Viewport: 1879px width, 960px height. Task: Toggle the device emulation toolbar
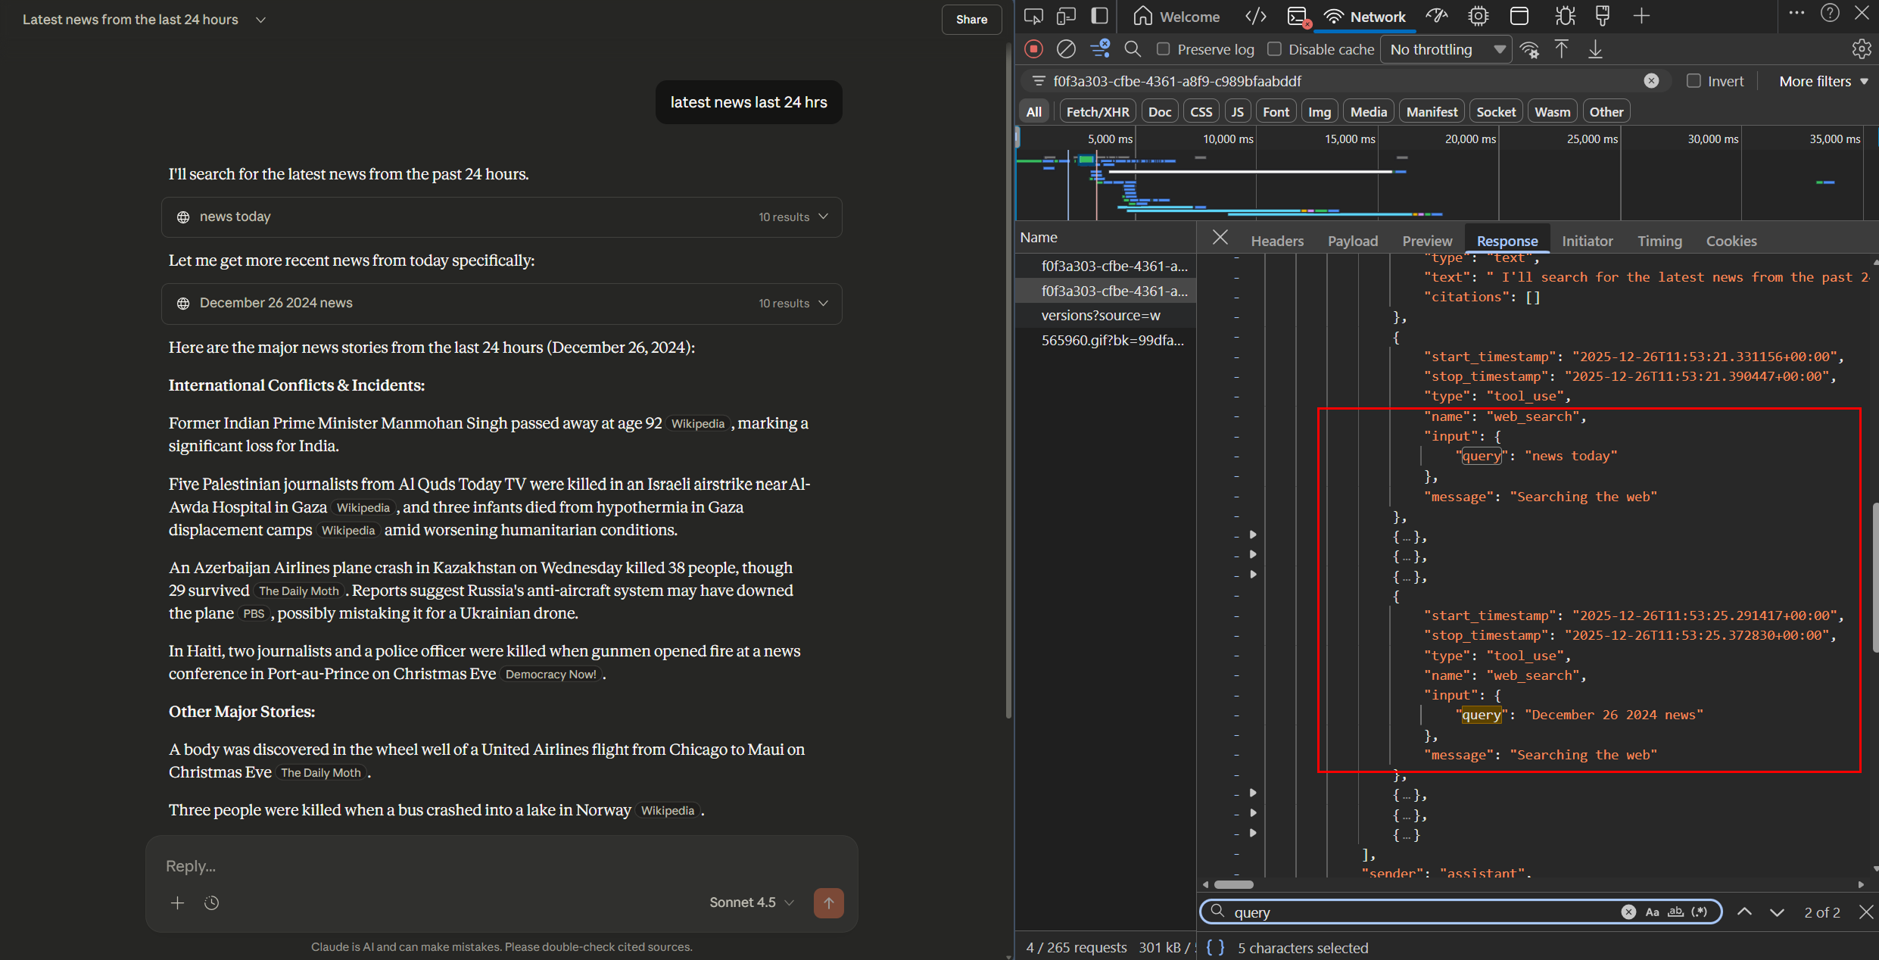1065,15
